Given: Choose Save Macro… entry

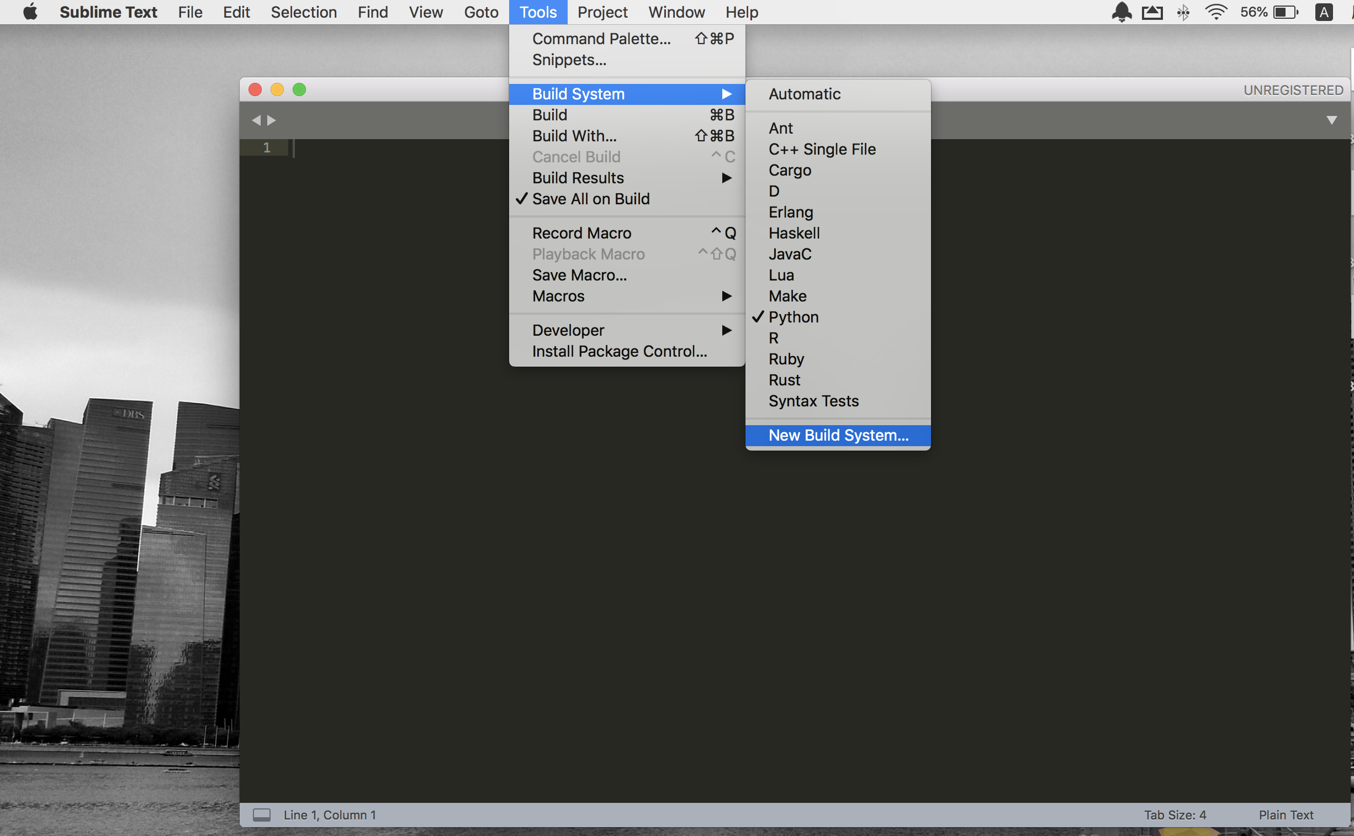Looking at the screenshot, I should click(x=627, y=276).
